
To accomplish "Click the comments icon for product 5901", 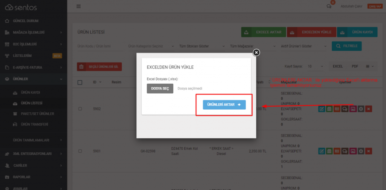I will [x=345, y=151].
